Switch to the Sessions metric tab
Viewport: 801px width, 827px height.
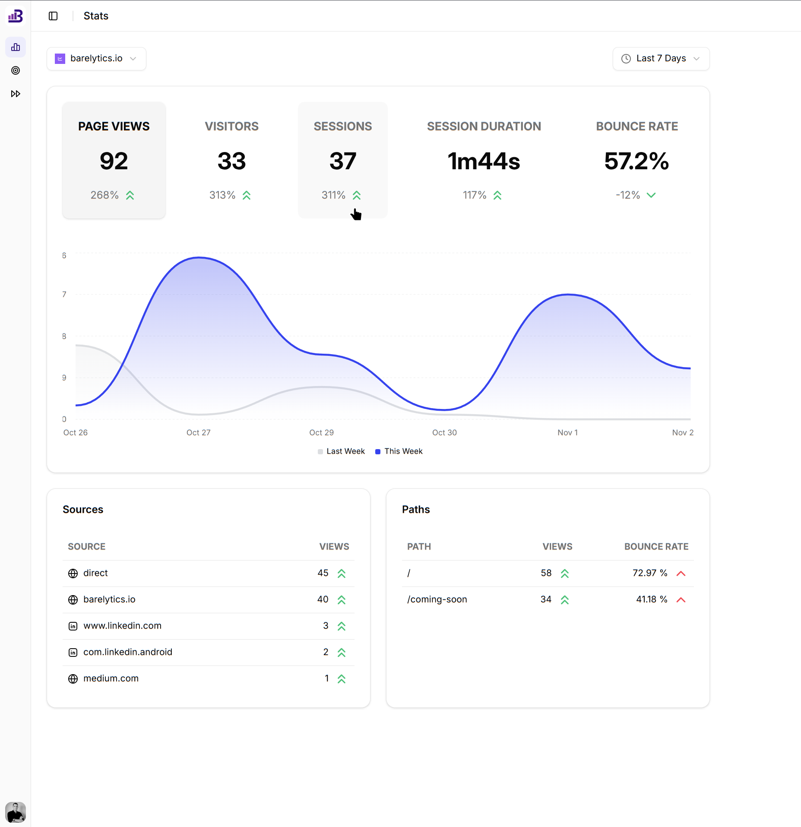(x=342, y=160)
